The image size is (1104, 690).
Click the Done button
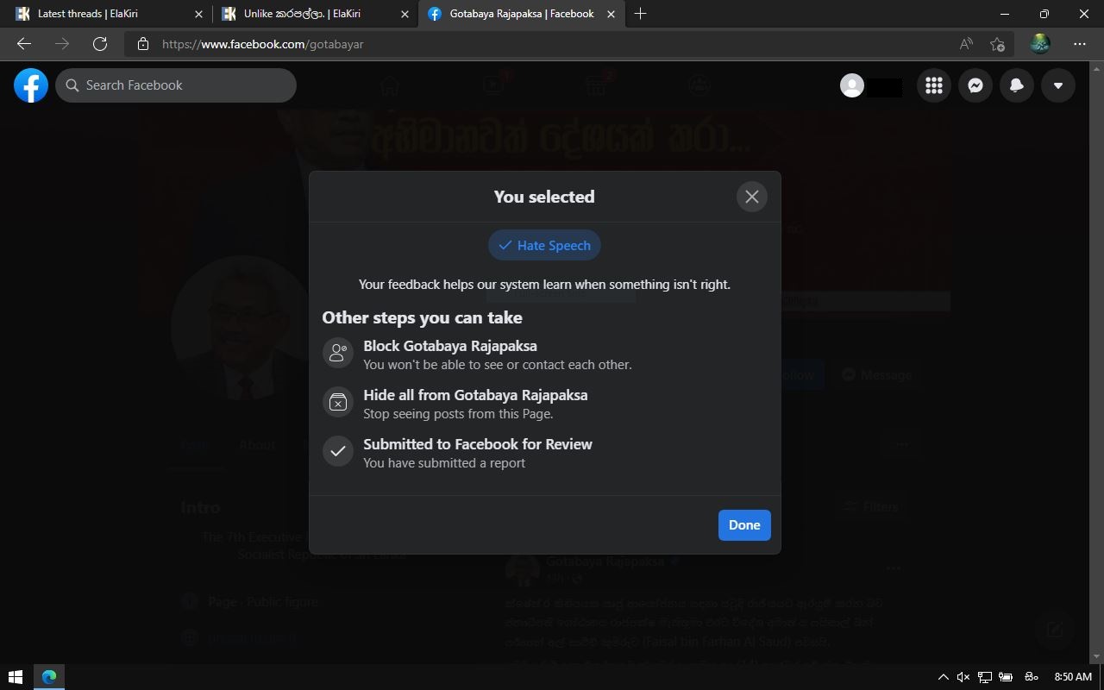[x=744, y=525]
